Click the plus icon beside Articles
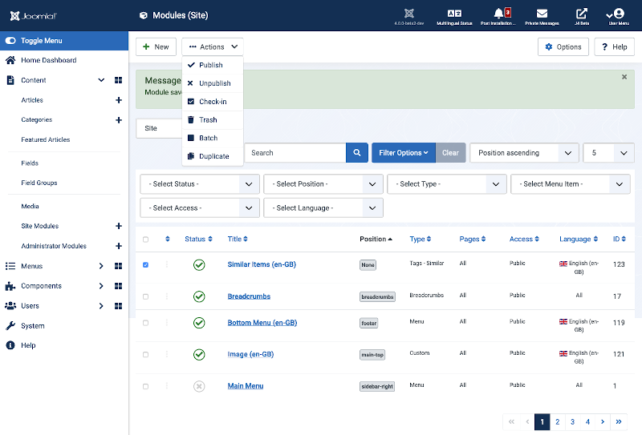Image resolution: width=642 pixels, height=435 pixels. point(119,100)
